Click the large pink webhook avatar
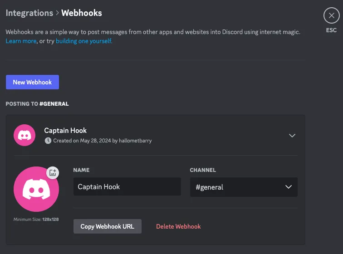Viewport: 343px width, 254px height. (36, 189)
